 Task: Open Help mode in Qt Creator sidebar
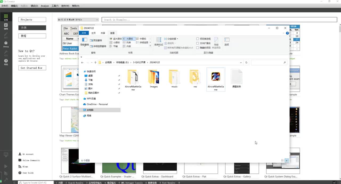coord(6,62)
